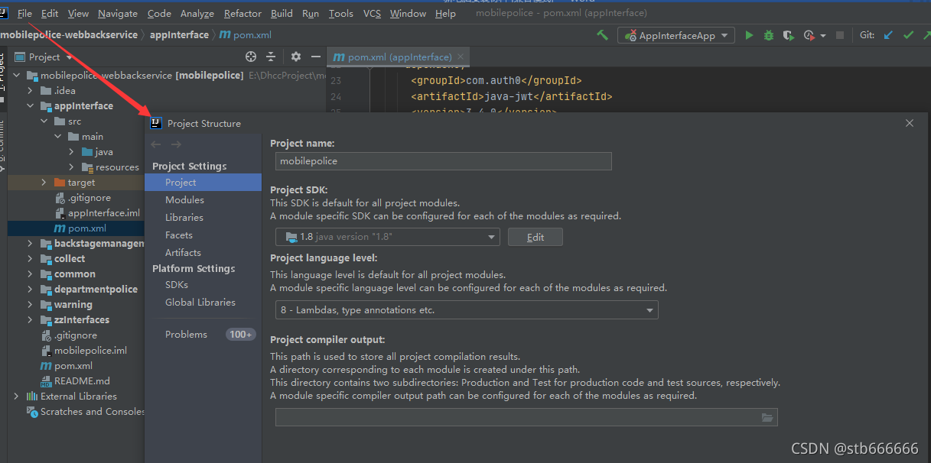Open the Project view selector dropdown
931x463 pixels.
point(44,57)
